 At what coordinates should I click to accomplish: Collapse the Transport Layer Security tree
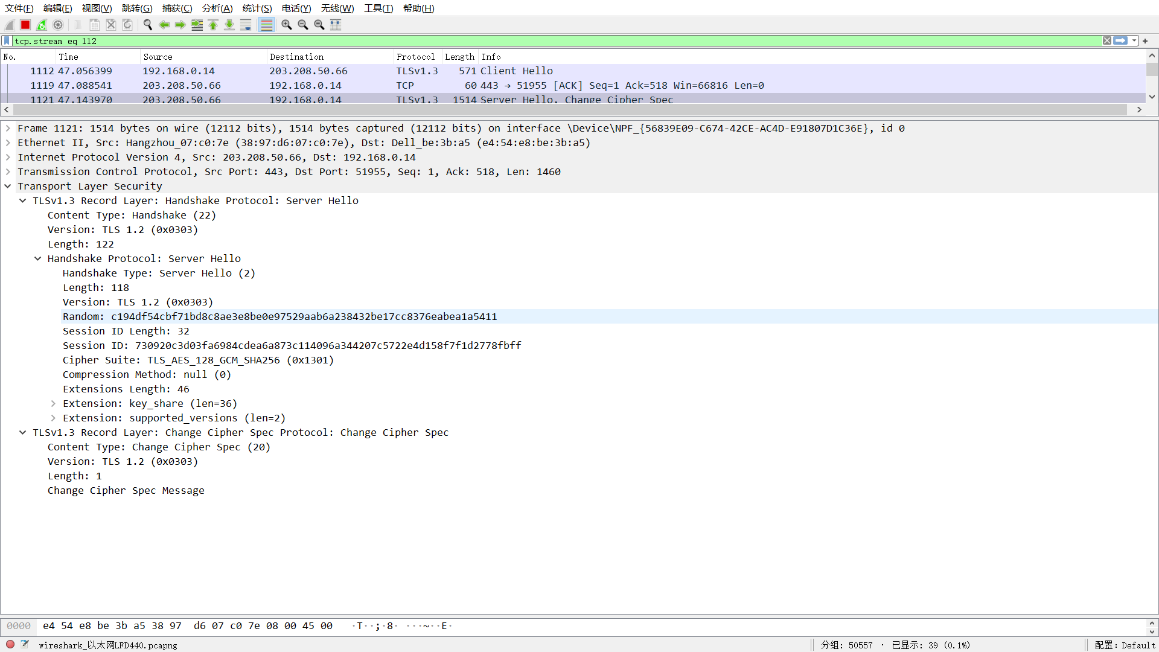coord(8,186)
